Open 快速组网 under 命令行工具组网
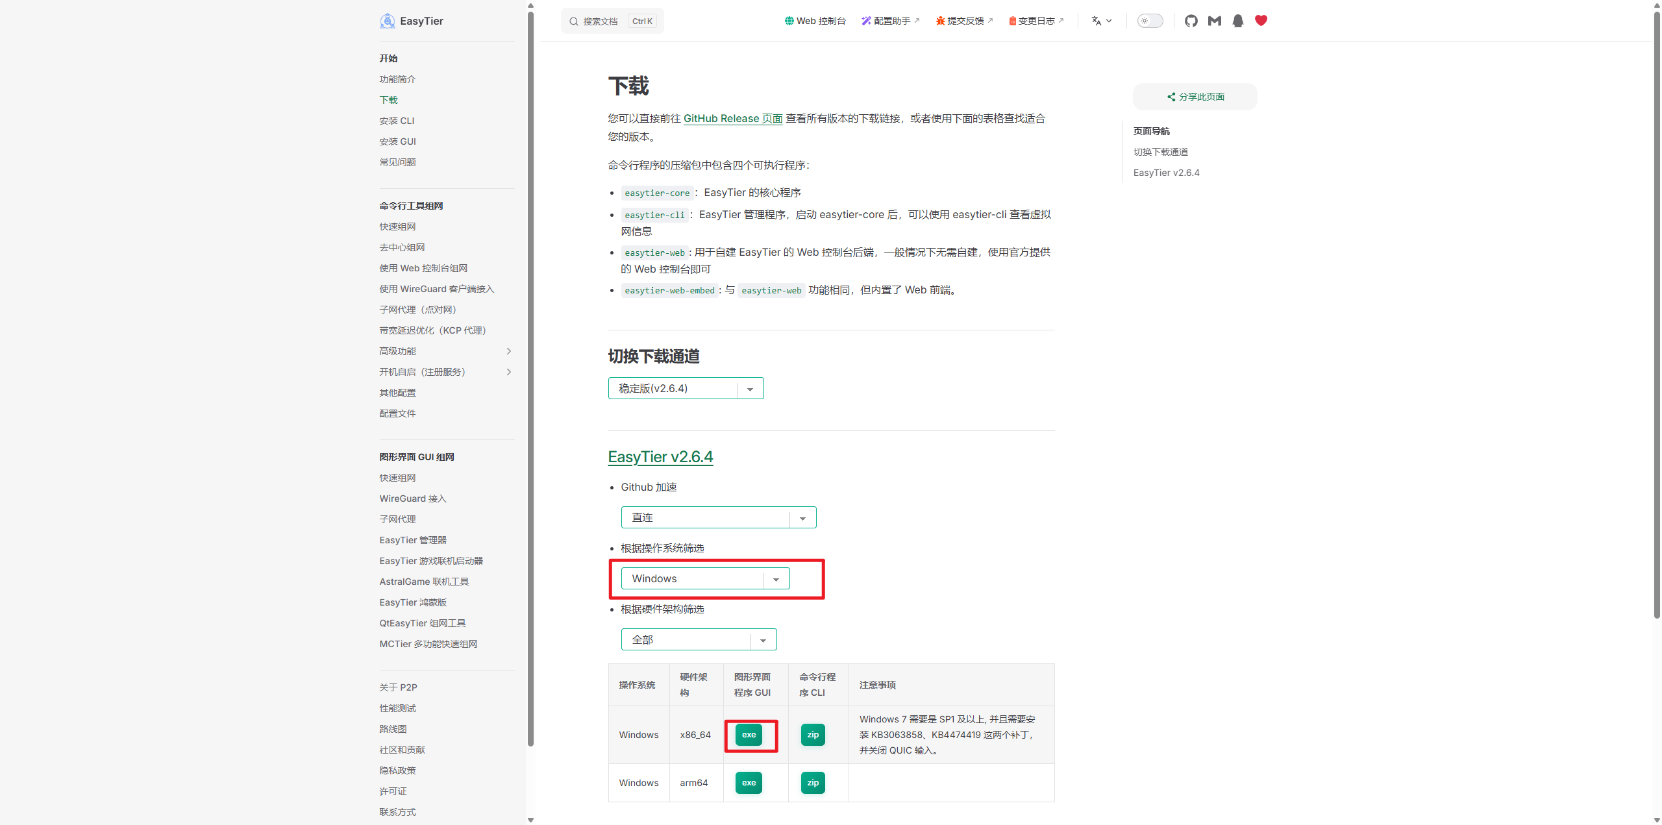Screen dimensions: 1662x825 coord(397,227)
